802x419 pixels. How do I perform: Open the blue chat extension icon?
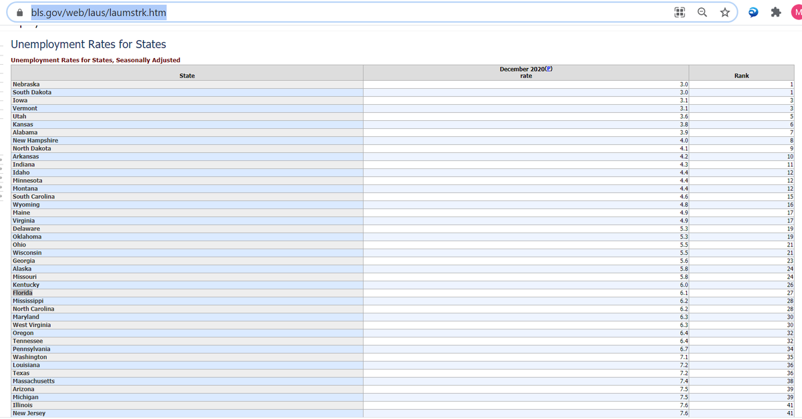point(753,12)
